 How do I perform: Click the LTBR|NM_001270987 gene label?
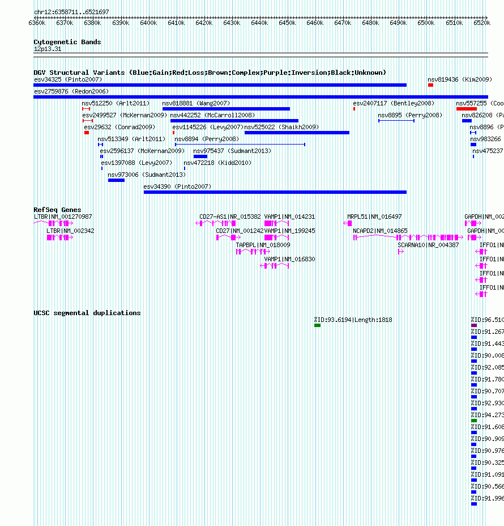63,217
